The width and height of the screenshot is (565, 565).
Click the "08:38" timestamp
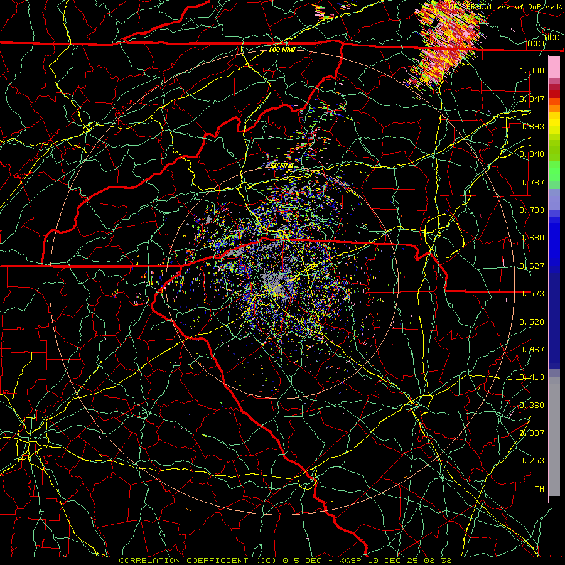438,561
